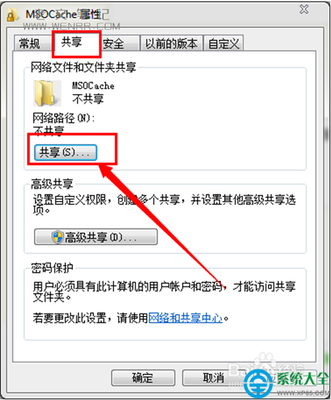331x400 pixels.
Task: Click the 系统大全 logo watermark
Action: coord(287,382)
